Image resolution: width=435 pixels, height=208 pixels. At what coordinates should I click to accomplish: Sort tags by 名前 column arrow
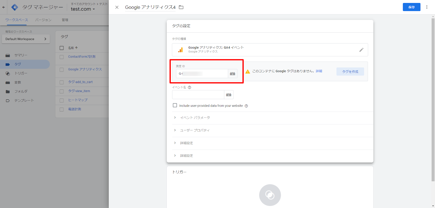point(76,48)
